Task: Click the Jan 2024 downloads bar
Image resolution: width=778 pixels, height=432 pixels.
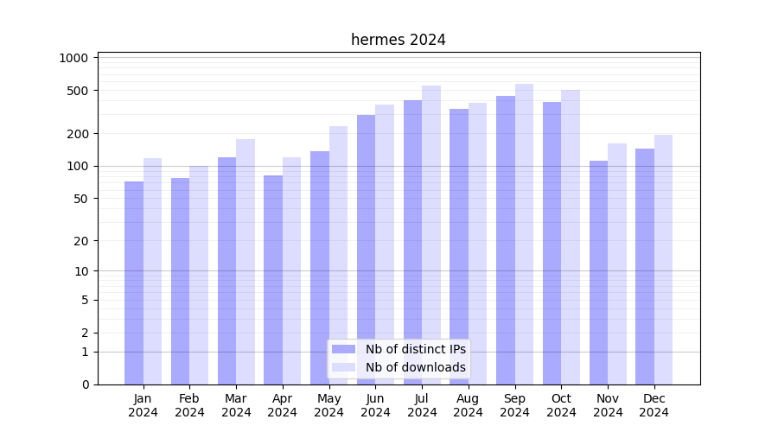Action: point(152,271)
